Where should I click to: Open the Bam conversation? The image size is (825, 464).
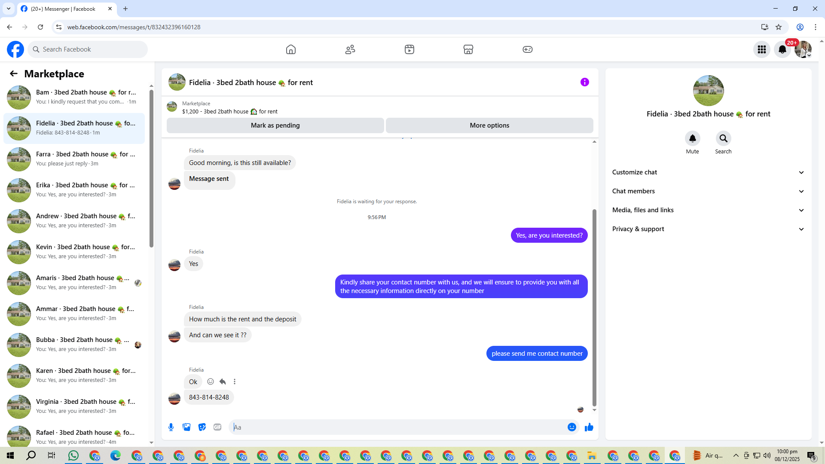coord(74,97)
